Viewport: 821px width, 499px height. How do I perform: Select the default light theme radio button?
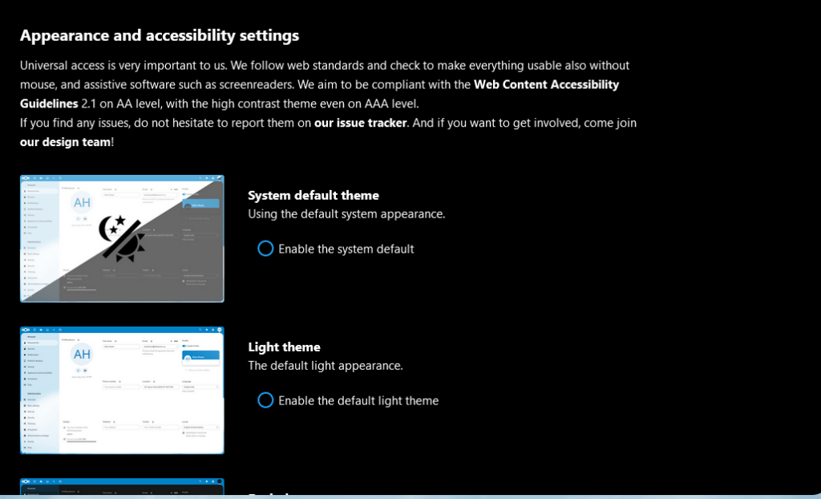tap(265, 400)
